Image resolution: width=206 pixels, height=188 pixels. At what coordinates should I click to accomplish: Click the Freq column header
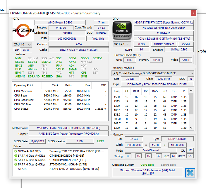point(117,91)
